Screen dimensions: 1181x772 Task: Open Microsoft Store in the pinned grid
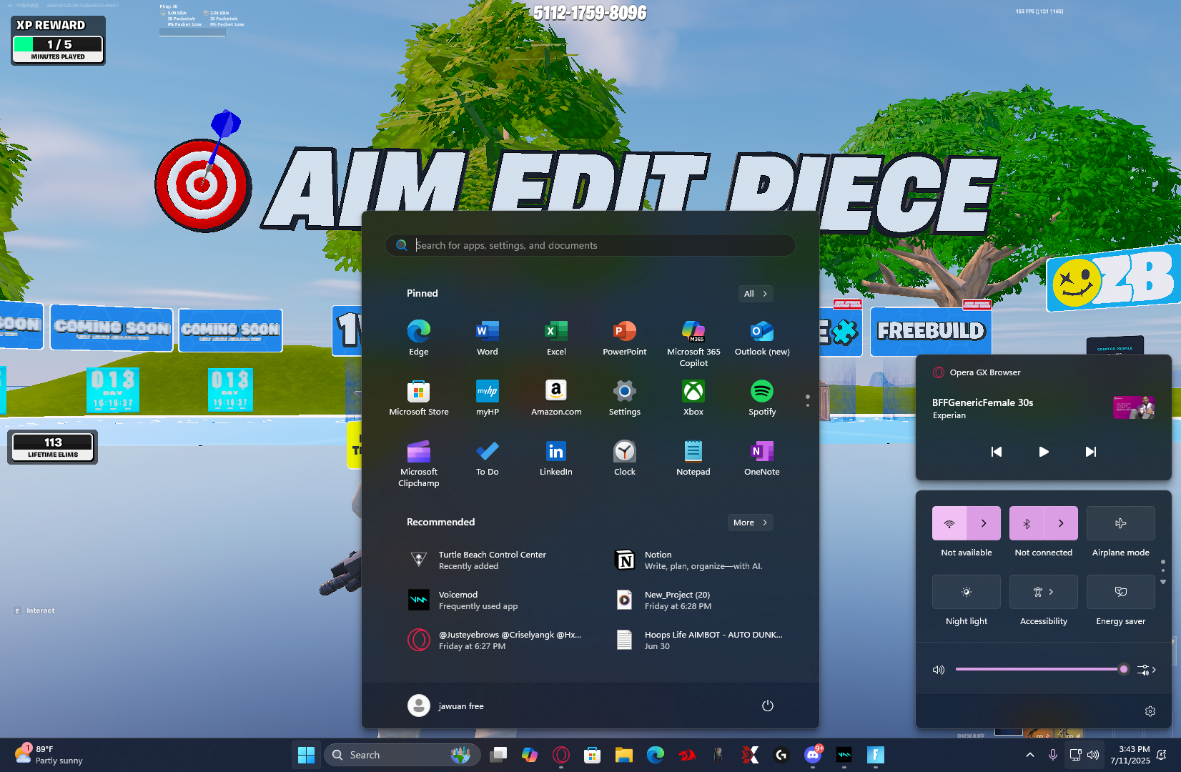click(x=418, y=397)
